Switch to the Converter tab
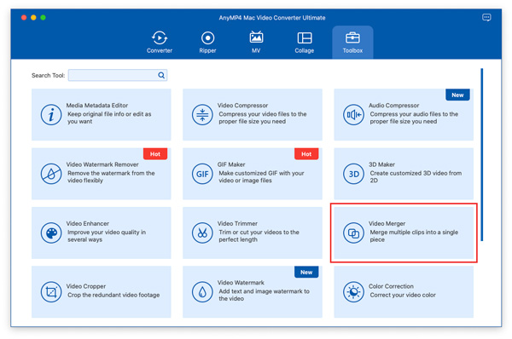The image size is (512, 339). (160, 43)
